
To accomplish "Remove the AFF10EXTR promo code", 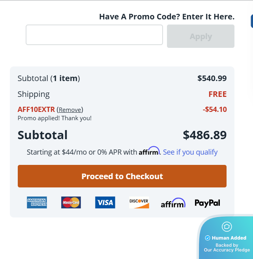I will [x=70, y=110].
